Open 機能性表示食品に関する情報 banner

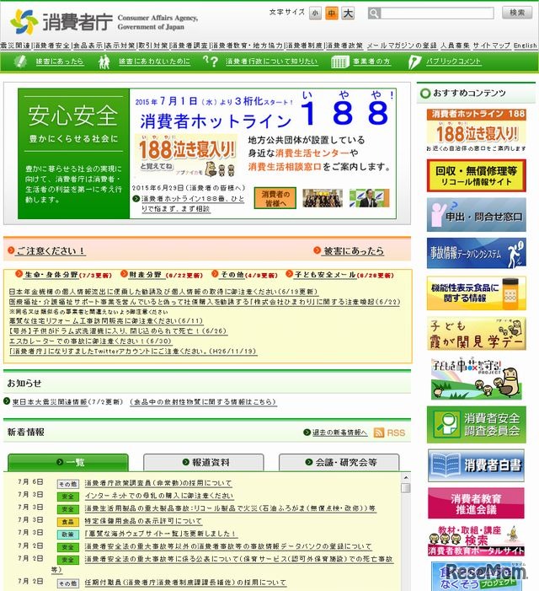(x=476, y=293)
